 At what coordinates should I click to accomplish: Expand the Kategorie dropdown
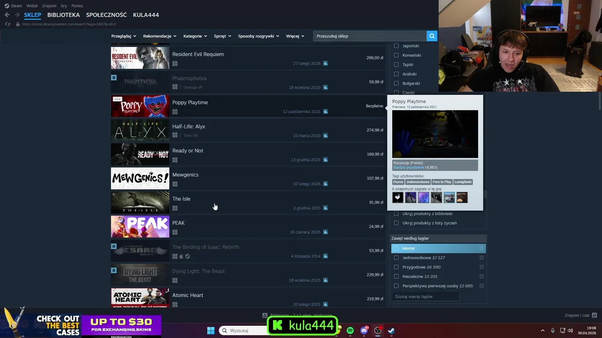(195, 36)
